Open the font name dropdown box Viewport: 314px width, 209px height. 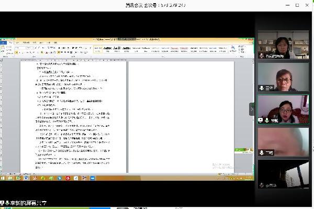click(20, 48)
